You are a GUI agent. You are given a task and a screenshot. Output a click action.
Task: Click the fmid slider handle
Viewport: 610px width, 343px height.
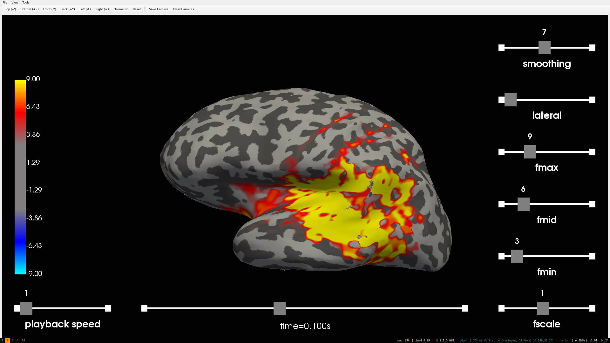(x=523, y=204)
